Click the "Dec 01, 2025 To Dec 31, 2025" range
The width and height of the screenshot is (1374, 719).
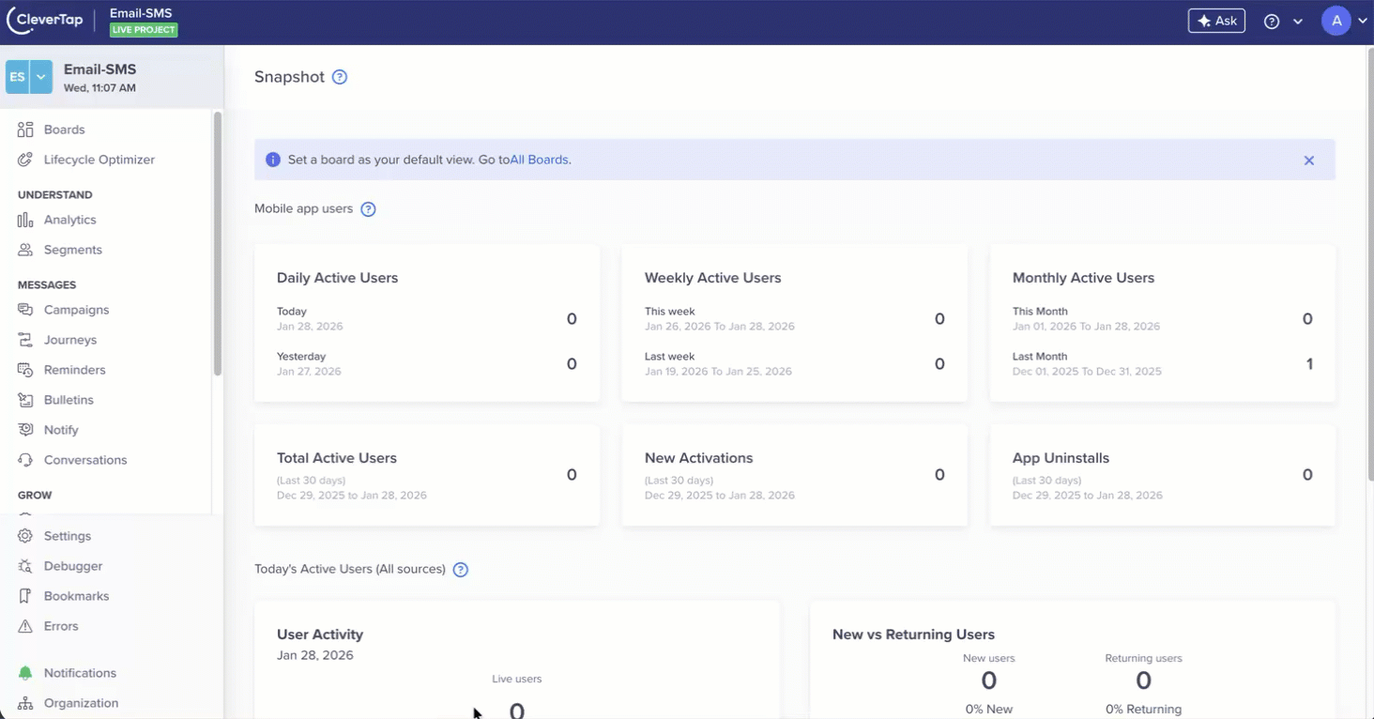coord(1087,372)
